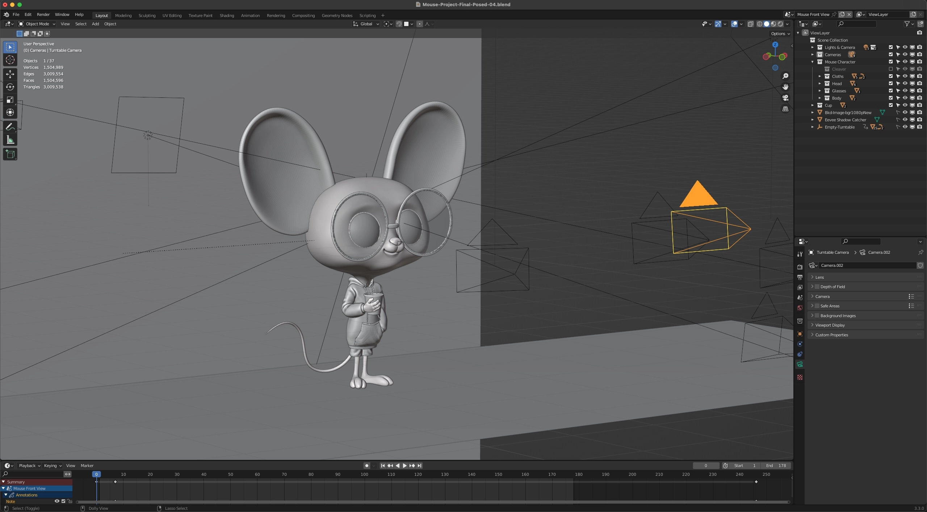This screenshot has width=927, height=512.
Task: Select the Add Cube tool
Action: [x=10, y=154]
